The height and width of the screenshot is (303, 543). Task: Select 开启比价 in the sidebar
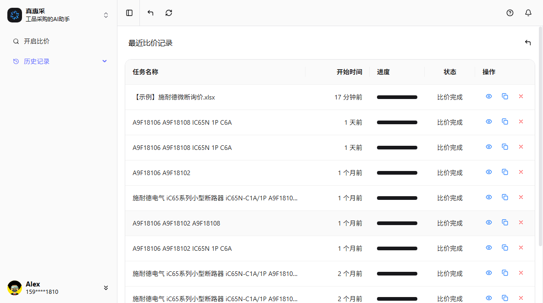[37, 41]
